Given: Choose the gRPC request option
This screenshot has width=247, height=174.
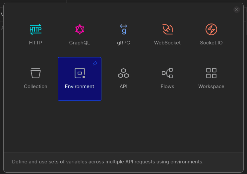Looking at the screenshot, I should pos(123,35).
